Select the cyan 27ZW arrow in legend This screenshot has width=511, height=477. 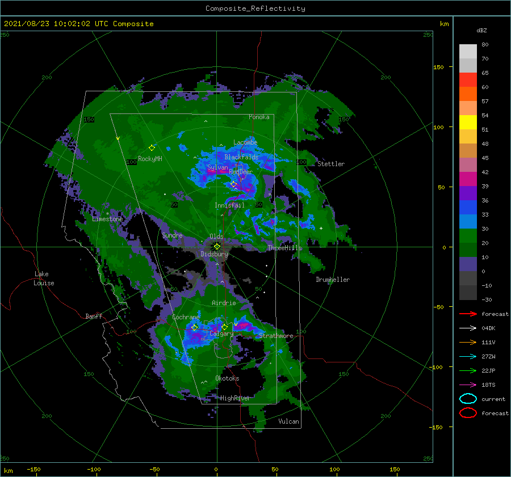[468, 357]
